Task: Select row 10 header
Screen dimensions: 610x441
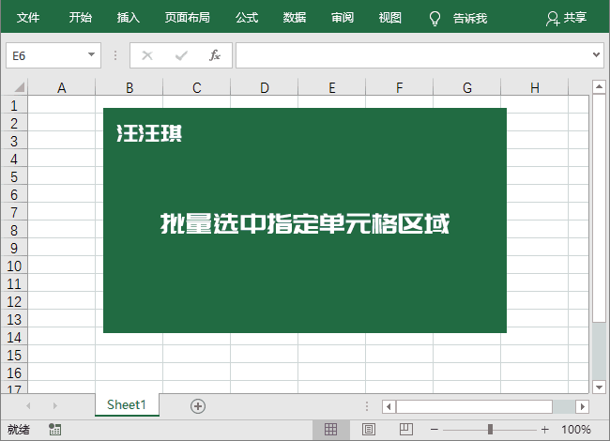Action: click(14, 266)
